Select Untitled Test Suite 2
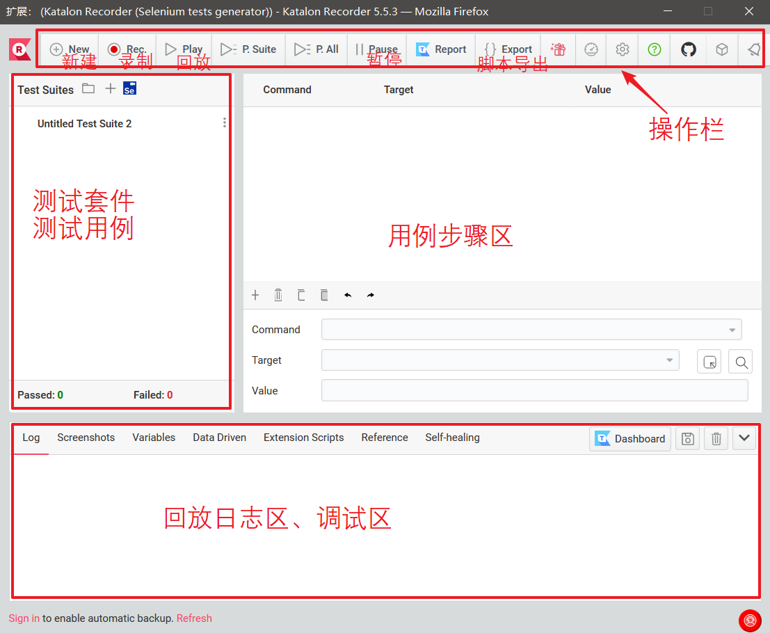The width and height of the screenshot is (770, 633). click(84, 124)
